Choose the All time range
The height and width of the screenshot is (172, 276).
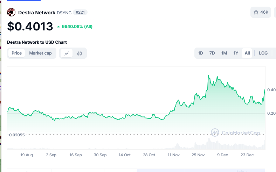point(247,53)
